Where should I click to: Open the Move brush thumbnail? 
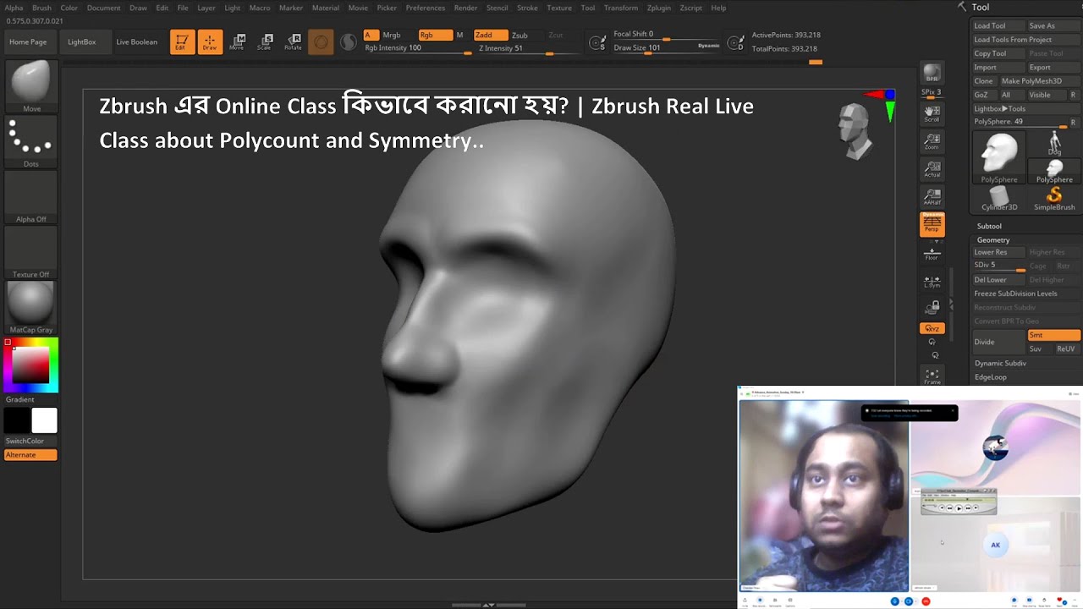pyautogui.click(x=31, y=86)
